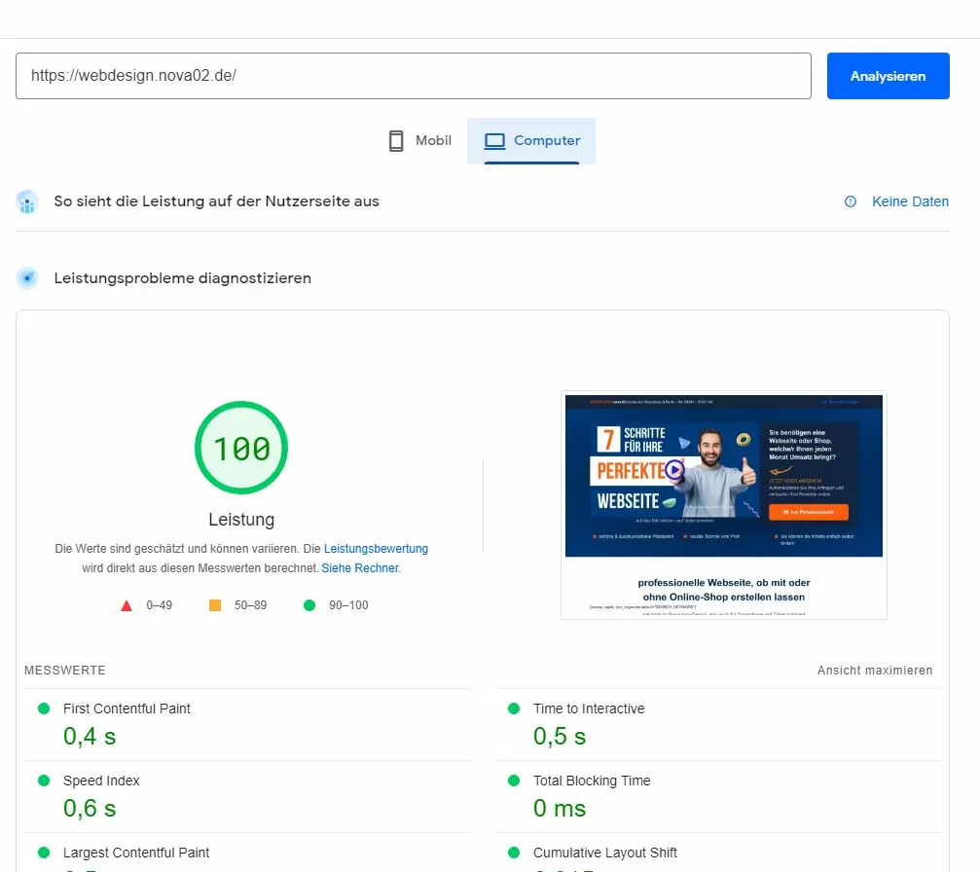
Task: Click the website screenshot thumbnail
Action: [x=723, y=505]
